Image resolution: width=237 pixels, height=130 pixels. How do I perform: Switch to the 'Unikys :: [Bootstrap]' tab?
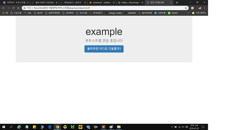click(130, 3)
